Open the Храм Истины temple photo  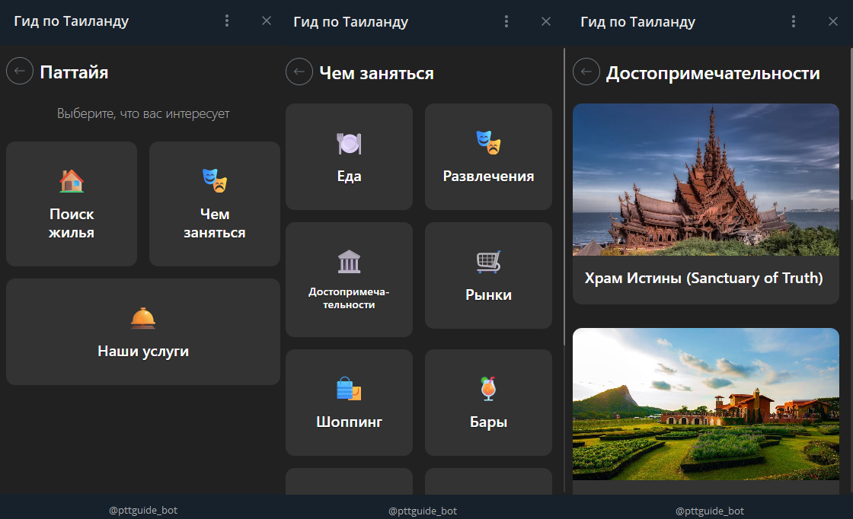(705, 180)
